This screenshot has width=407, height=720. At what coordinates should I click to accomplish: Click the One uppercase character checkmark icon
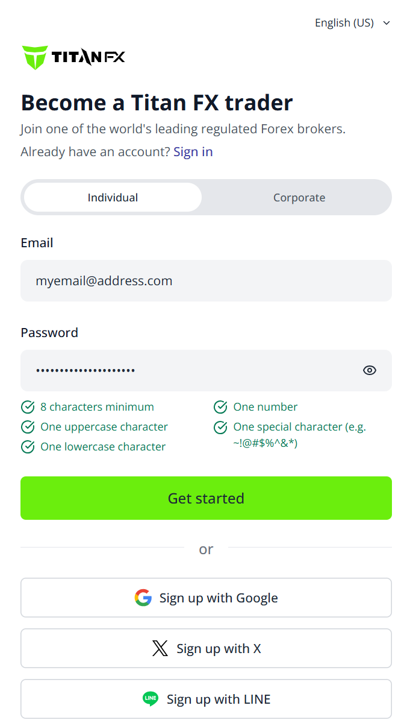[28, 427]
